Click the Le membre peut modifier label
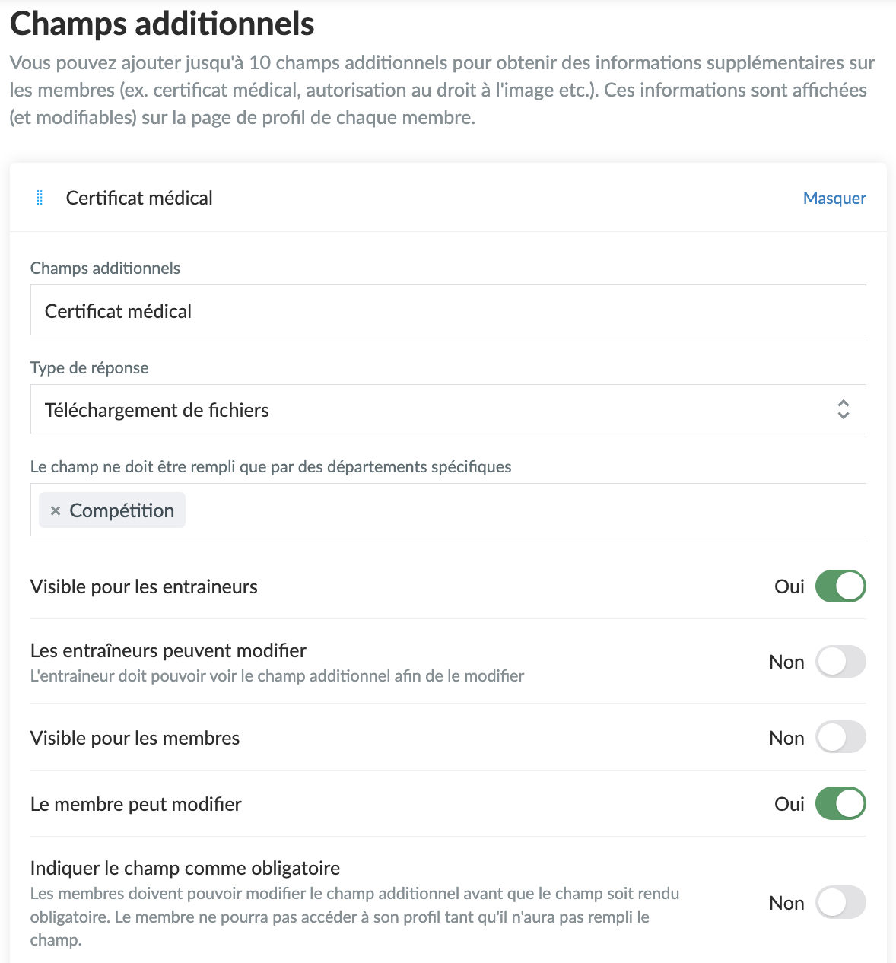896x963 pixels. click(x=136, y=804)
